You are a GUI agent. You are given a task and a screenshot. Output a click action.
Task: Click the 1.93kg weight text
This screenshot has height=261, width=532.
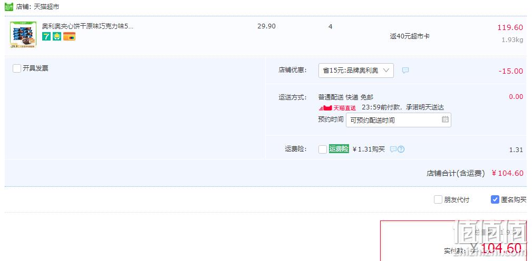tap(512, 40)
